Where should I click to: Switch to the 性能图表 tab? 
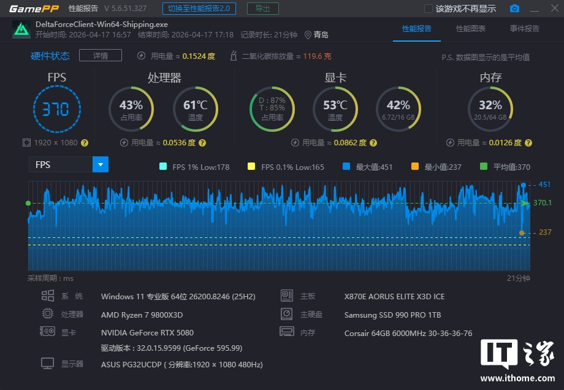tap(471, 29)
